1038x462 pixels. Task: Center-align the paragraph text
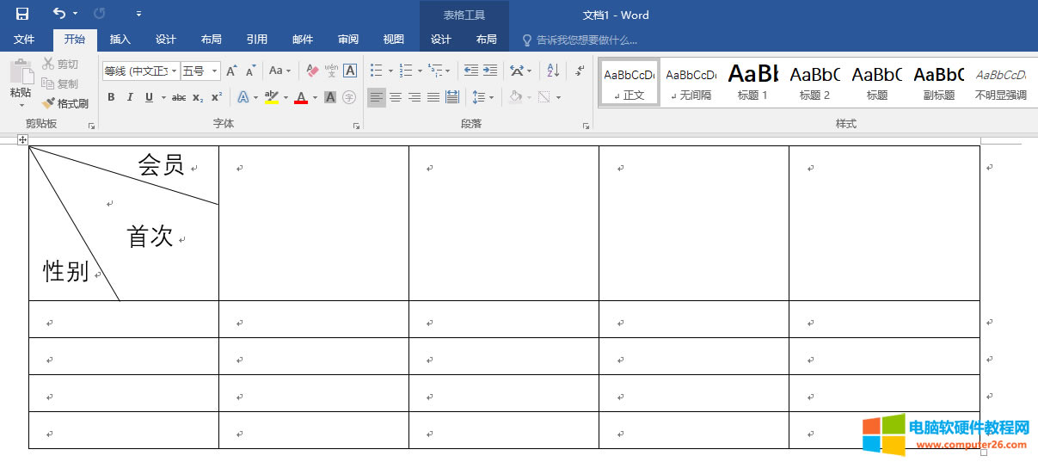(x=396, y=97)
